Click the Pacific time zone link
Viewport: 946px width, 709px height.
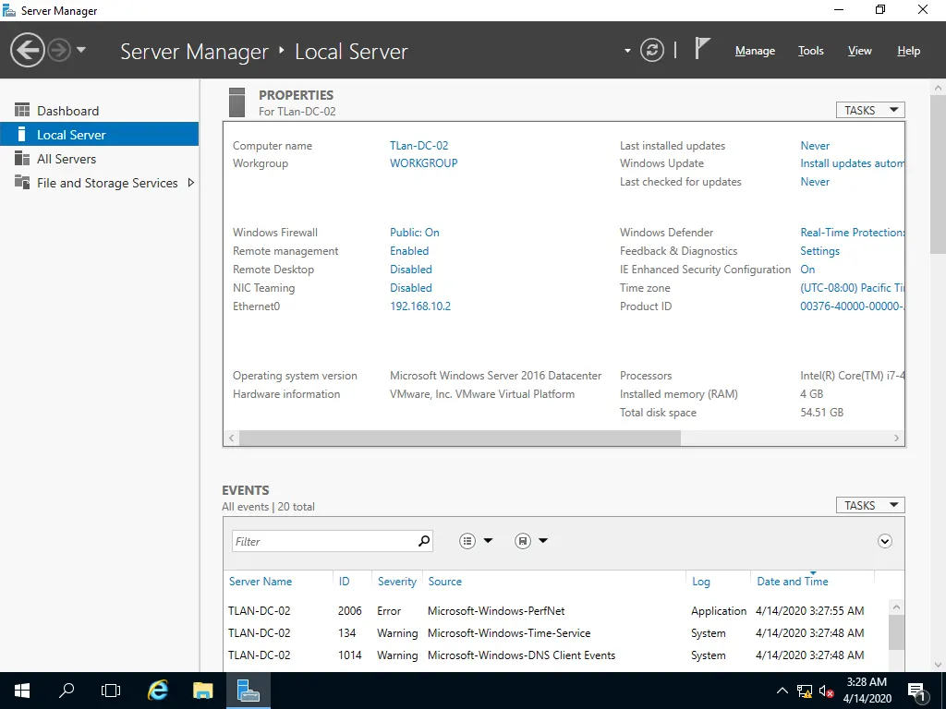(852, 288)
